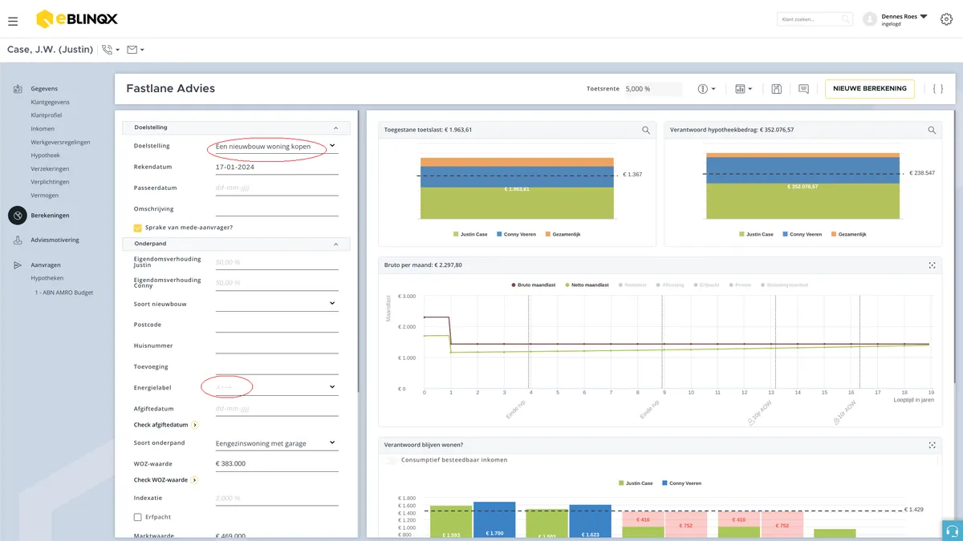The width and height of the screenshot is (963, 541).
Task: Toggle Sprake van mede-aanvrager checkbox
Action: pyautogui.click(x=138, y=228)
